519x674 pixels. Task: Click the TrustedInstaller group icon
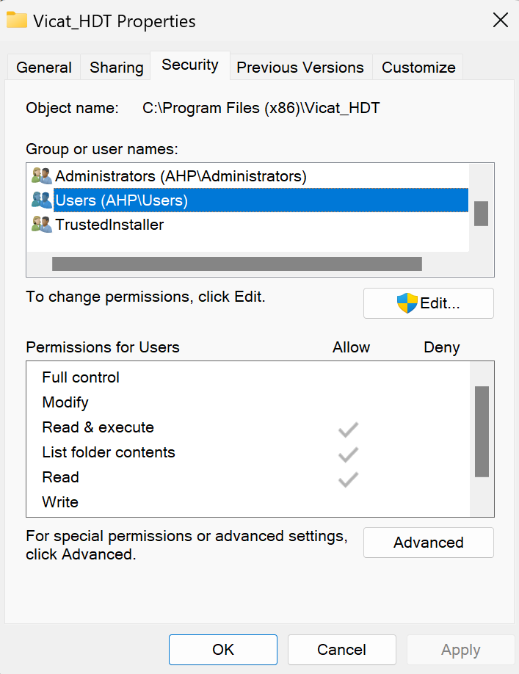click(x=42, y=224)
